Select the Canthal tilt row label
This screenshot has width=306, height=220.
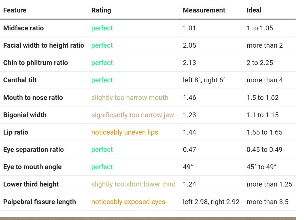point(20,80)
